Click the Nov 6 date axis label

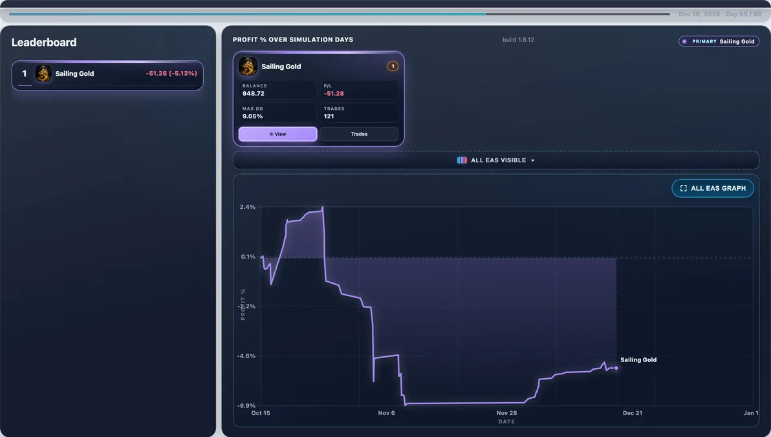pyautogui.click(x=387, y=413)
